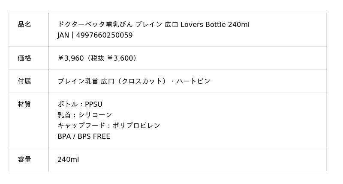Click the 容量 row label
Viewport: 343px width, 184px height.
coord(24,160)
